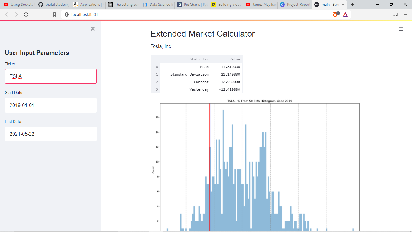
Task: Switch to the Project_Report tab
Action: 295,5
